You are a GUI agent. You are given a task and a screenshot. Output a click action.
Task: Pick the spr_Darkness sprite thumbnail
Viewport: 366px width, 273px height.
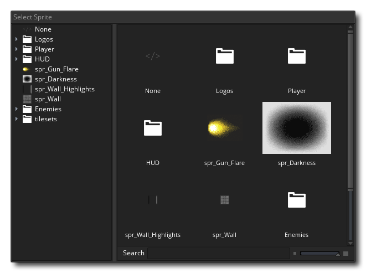coord(296,128)
